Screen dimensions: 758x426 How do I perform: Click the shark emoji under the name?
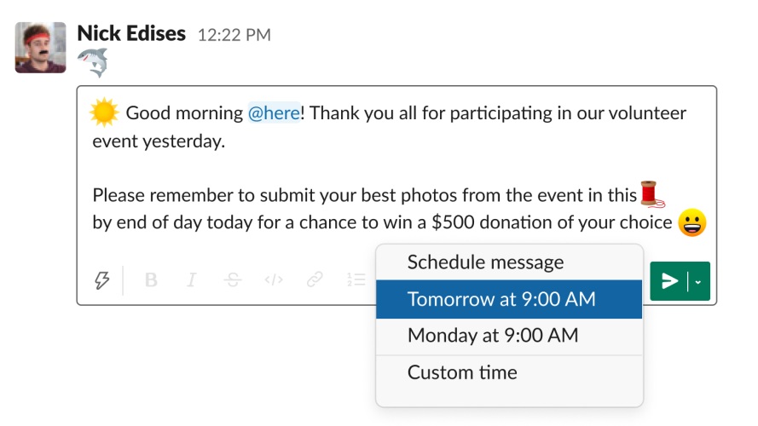(x=92, y=62)
